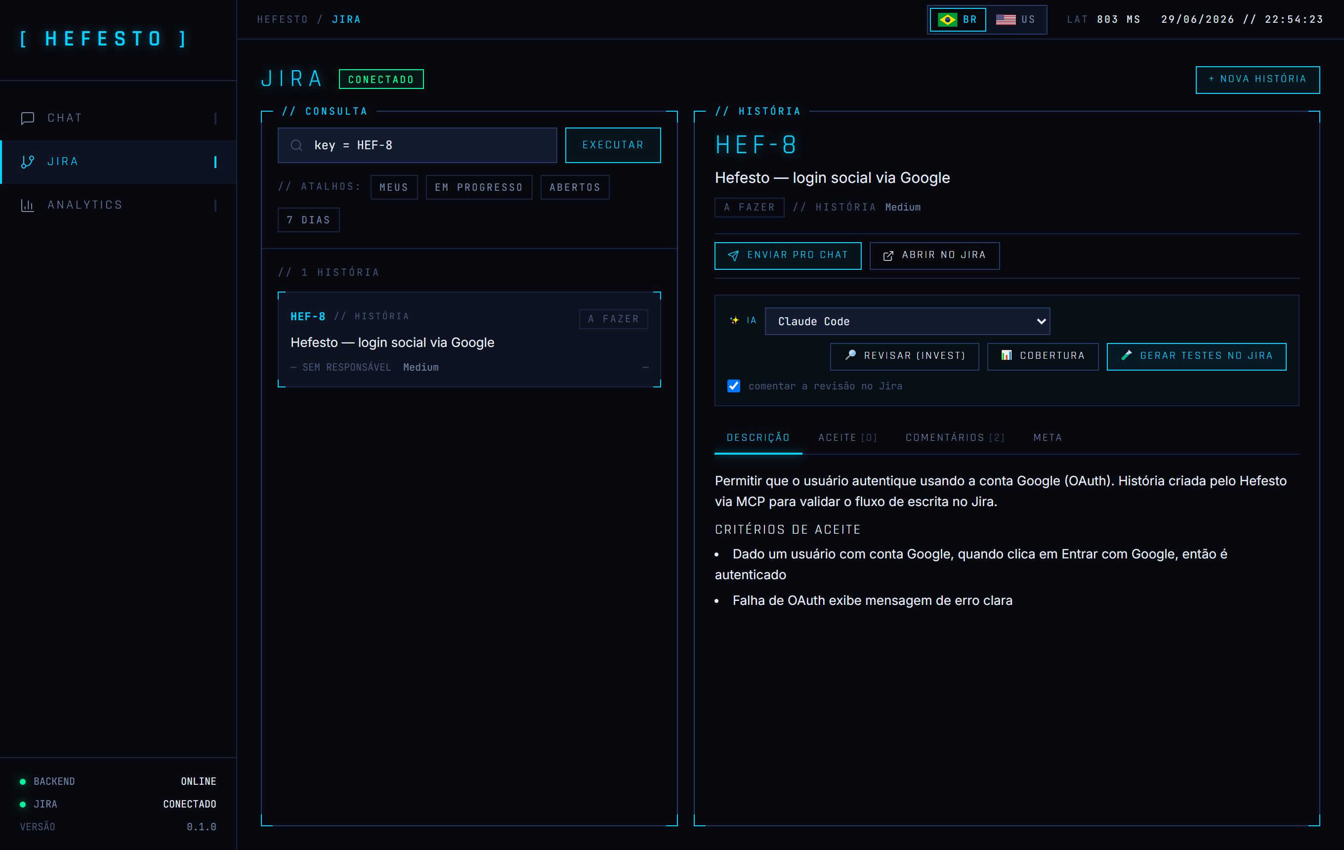This screenshot has width=1344, height=850.
Task: Switch language to US
Action: 1016,20
